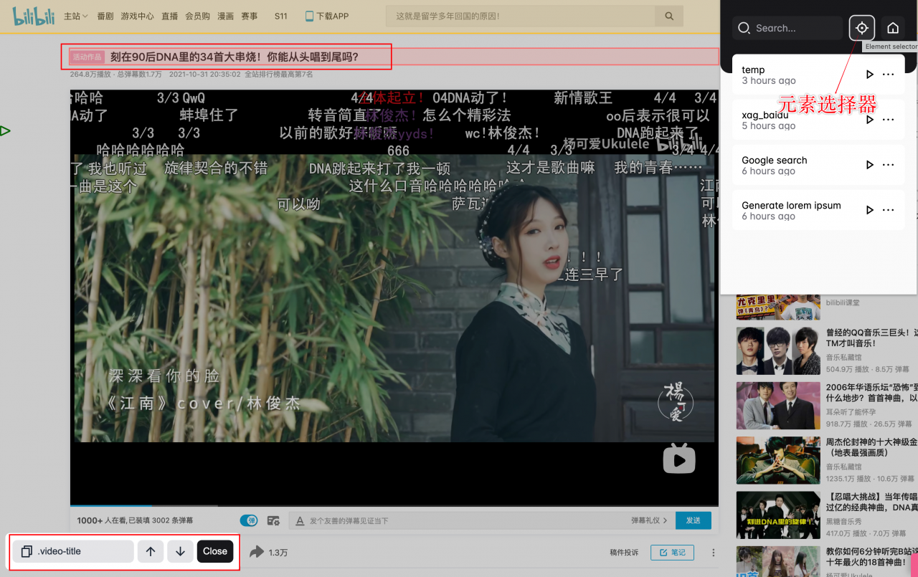918x577 pixels.
Task: Expand 弹幕礼仪 chevron
Action: click(666, 520)
